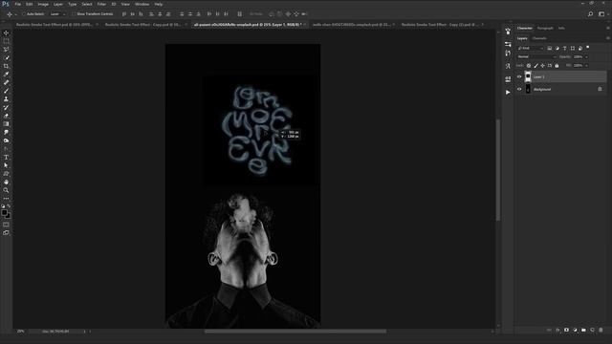Viewport: 612px width, 344px height.
Task: Change the screen mode icon
Action: [x=6, y=233]
